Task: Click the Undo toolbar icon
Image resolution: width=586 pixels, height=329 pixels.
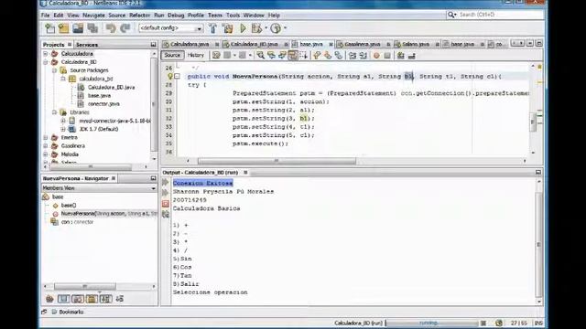Action: (111, 28)
